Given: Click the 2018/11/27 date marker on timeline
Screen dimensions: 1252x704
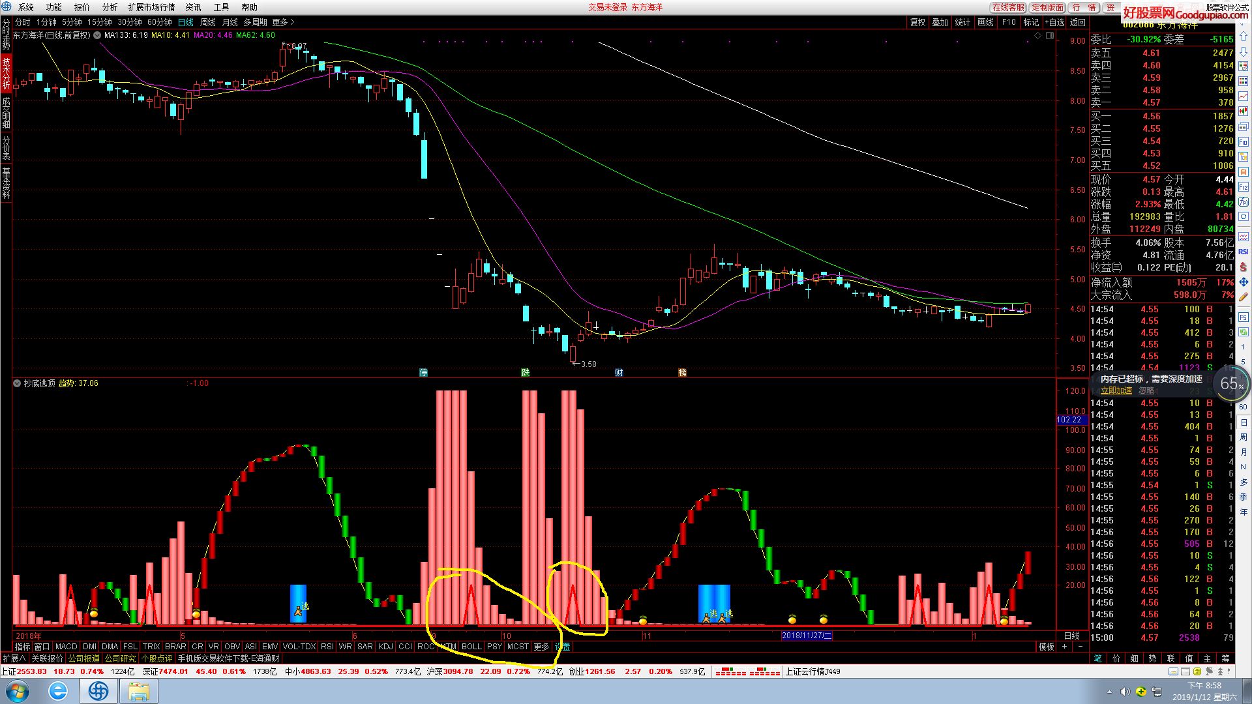Looking at the screenshot, I should 807,636.
